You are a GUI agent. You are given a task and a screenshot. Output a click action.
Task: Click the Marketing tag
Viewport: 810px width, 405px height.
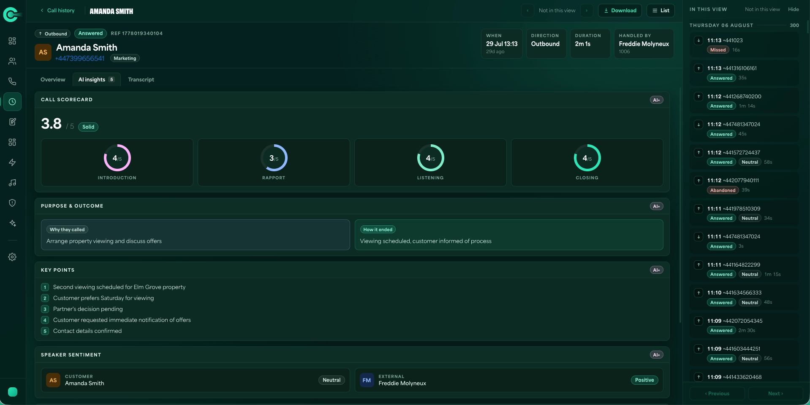pyautogui.click(x=125, y=58)
